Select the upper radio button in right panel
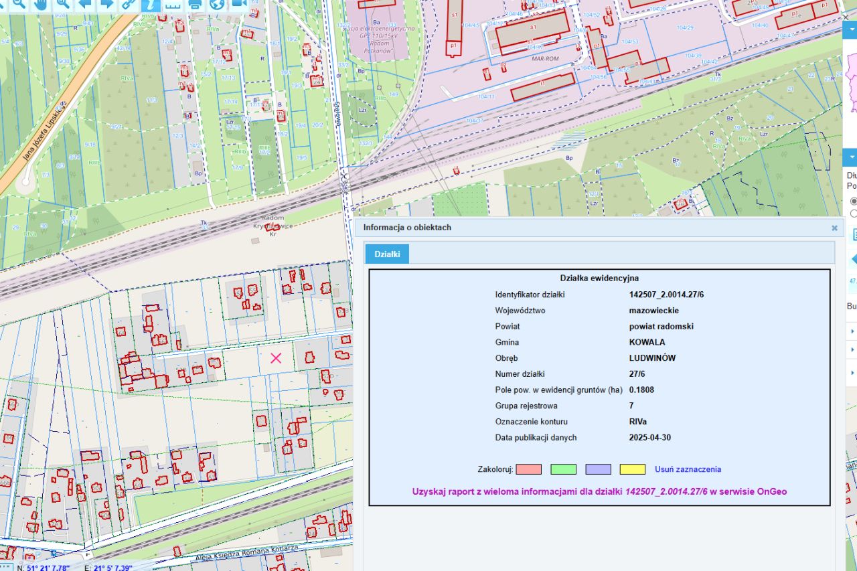This screenshot has width=857, height=571. pos(854,201)
